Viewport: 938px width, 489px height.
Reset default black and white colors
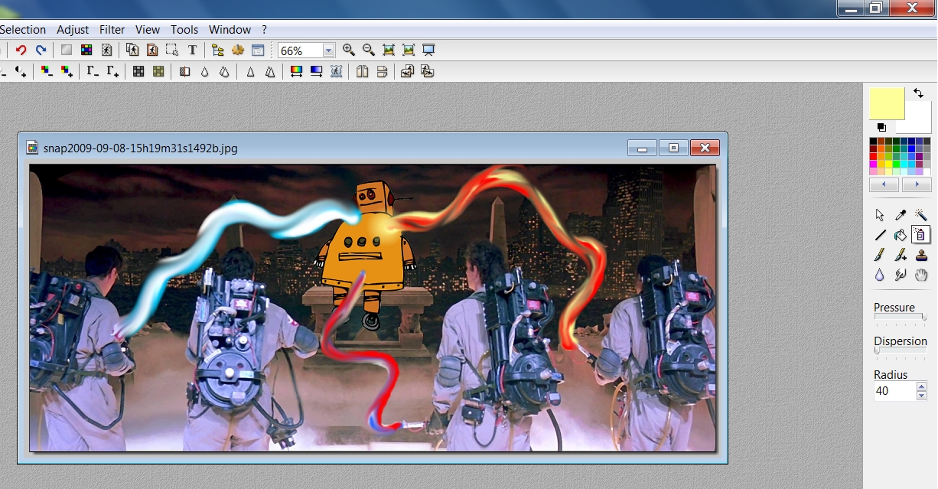(x=881, y=127)
